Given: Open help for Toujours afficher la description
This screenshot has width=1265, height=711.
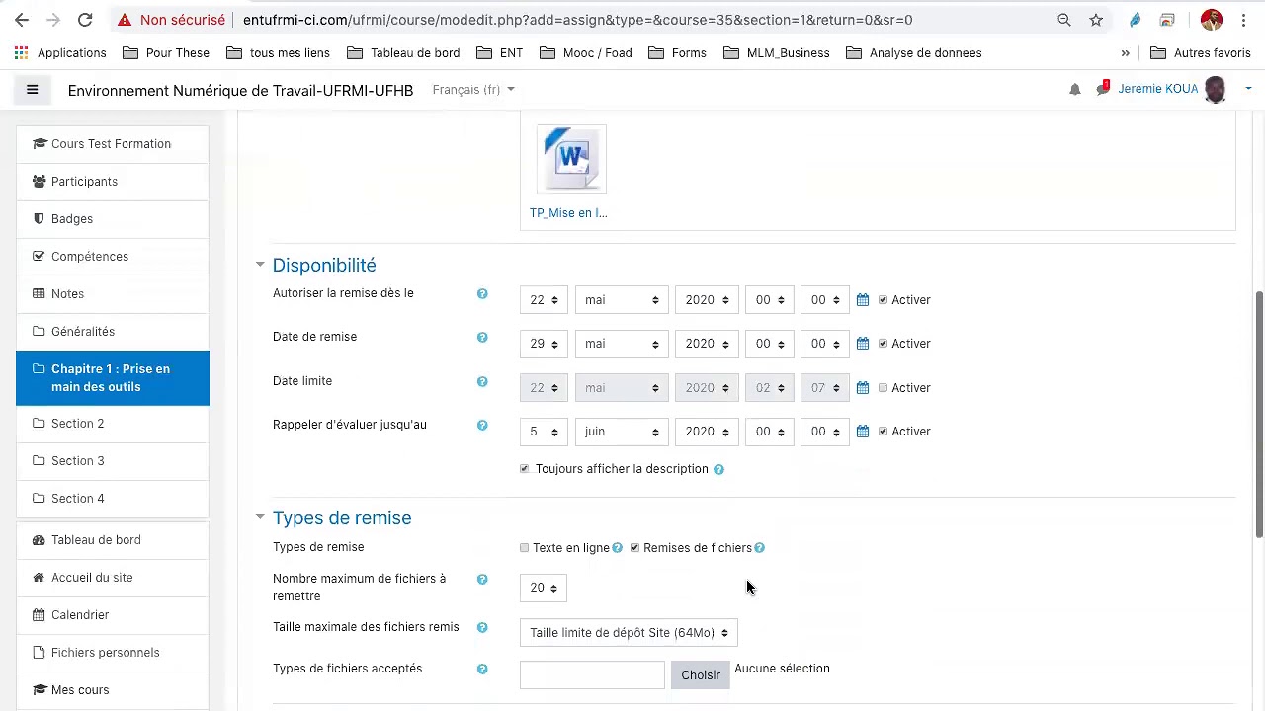Looking at the screenshot, I should click(718, 470).
